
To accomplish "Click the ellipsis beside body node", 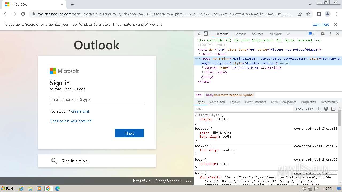I will click(x=196, y=58).
